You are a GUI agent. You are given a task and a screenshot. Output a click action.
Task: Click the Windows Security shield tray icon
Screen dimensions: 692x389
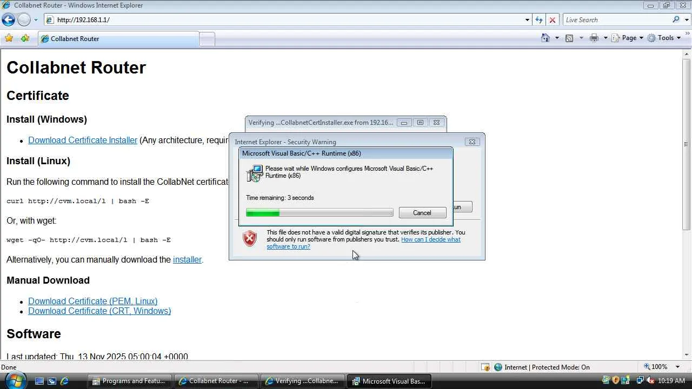615,381
